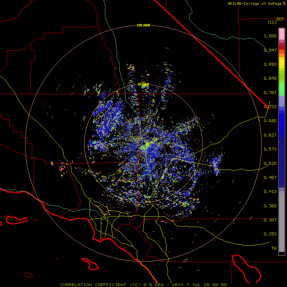Pick the gray segment of the color bar
Viewport: 287px width, 287px height.
(282, 222)
